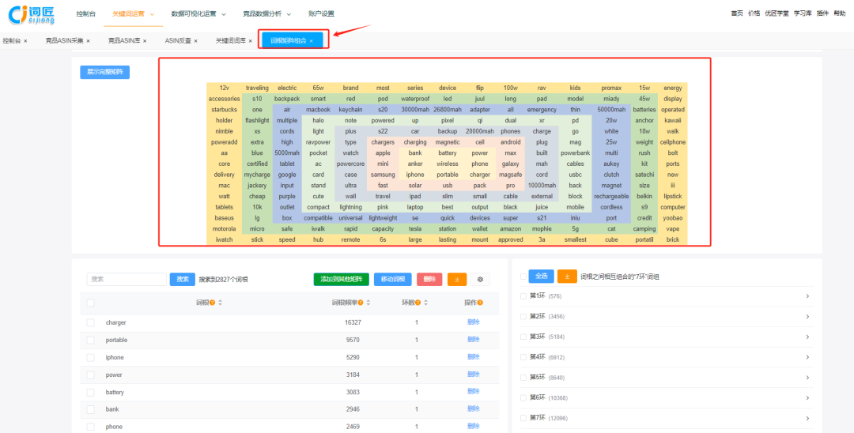
Task: Expand the 第2环 row chevron
Action: pos(807,317)
